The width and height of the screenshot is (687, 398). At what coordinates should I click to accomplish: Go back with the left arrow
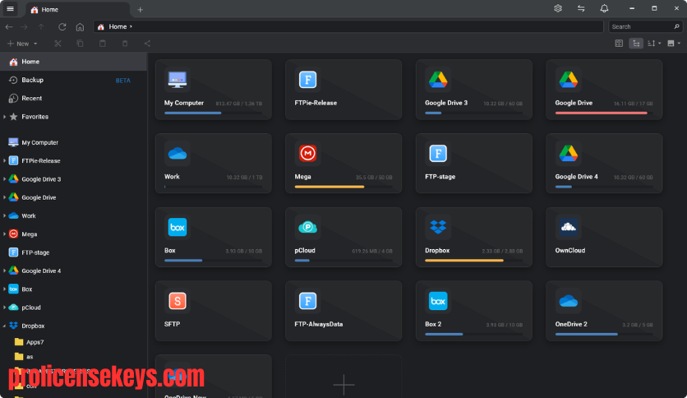9,27
